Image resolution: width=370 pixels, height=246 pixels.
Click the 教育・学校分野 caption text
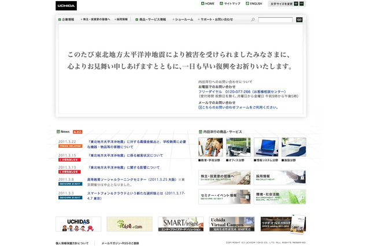[209, 160]
